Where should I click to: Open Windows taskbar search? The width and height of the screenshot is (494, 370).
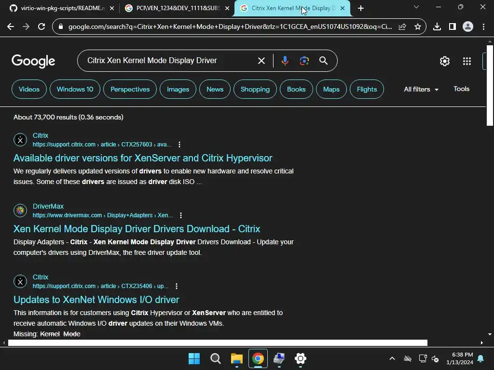coord(216,358)
